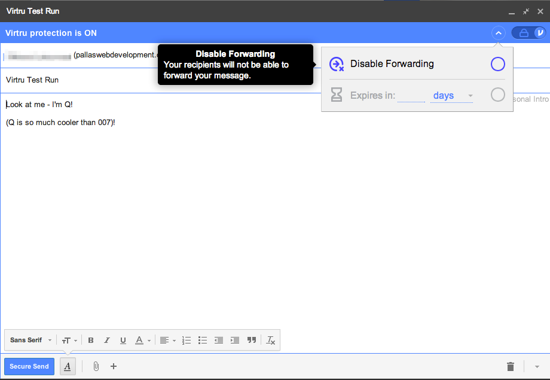Image resolution: width=550 pixels, height=380 pixels.
Task: Apply block quote formatting
Action: click(252, 340)
